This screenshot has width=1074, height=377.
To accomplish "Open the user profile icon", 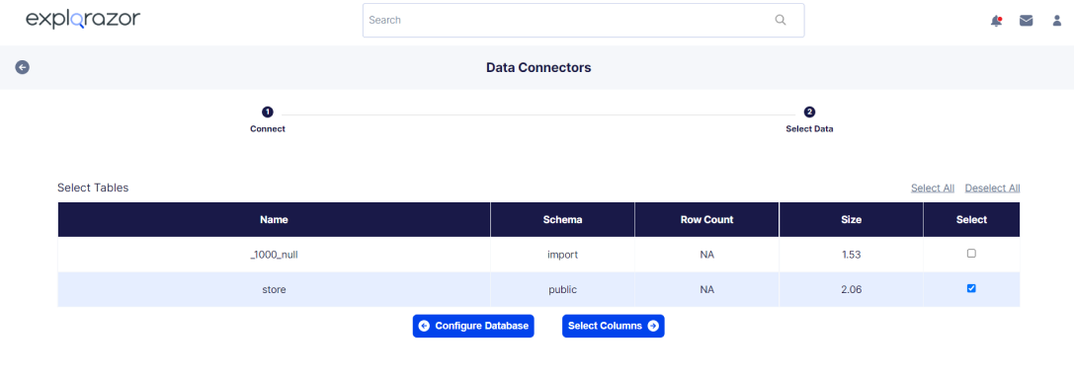I will (x=1057, y=21).
